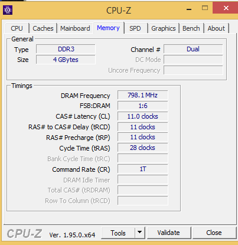Switch to the Graphics tab

[164, 28]
